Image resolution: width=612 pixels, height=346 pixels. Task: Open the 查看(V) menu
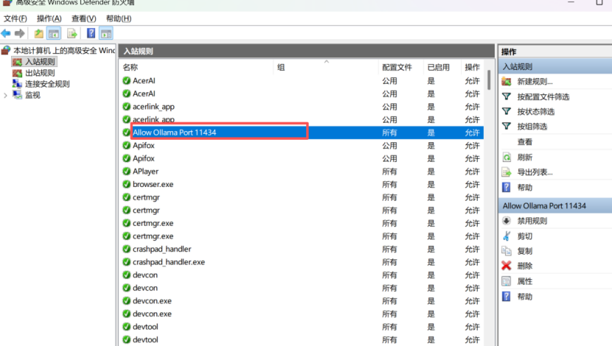(84, 18)
